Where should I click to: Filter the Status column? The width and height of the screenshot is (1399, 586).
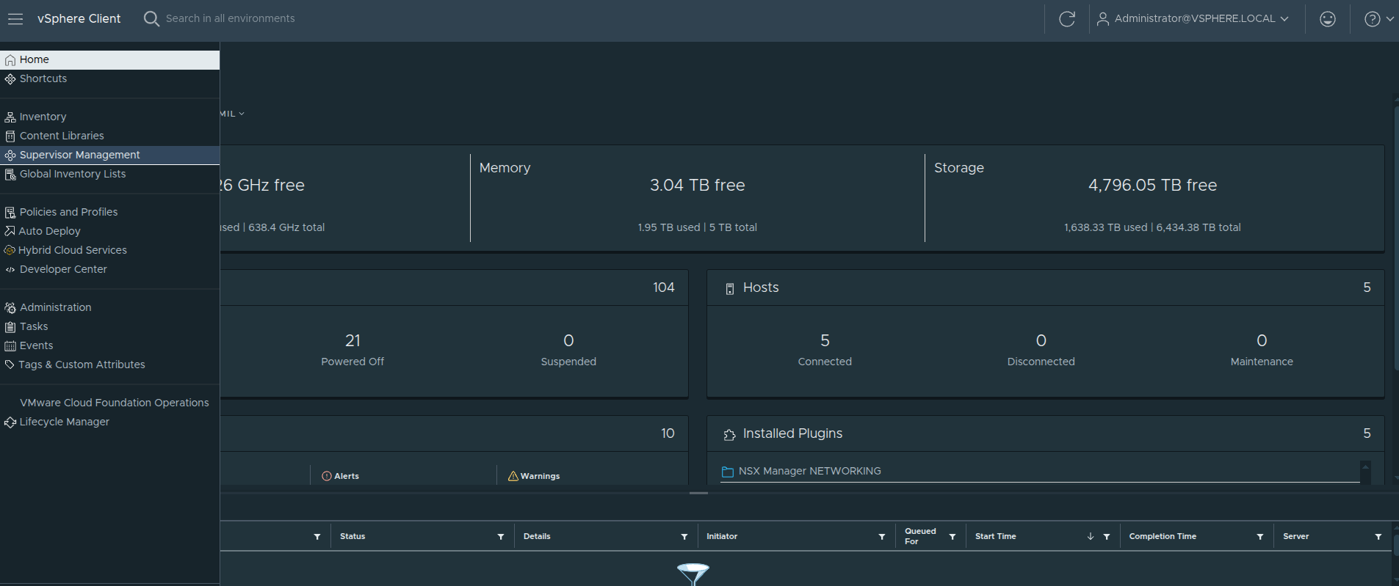(x=501, y=537)
